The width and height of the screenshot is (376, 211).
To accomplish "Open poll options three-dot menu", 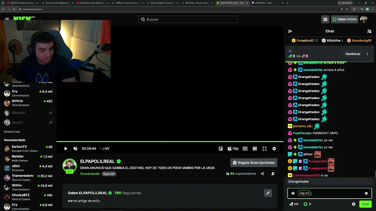I will tap(367, 54).
